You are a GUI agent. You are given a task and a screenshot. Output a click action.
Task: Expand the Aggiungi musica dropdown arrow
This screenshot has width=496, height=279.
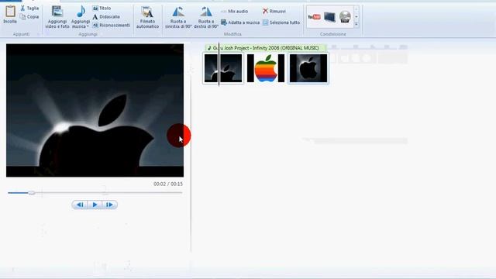click(88, 26)
